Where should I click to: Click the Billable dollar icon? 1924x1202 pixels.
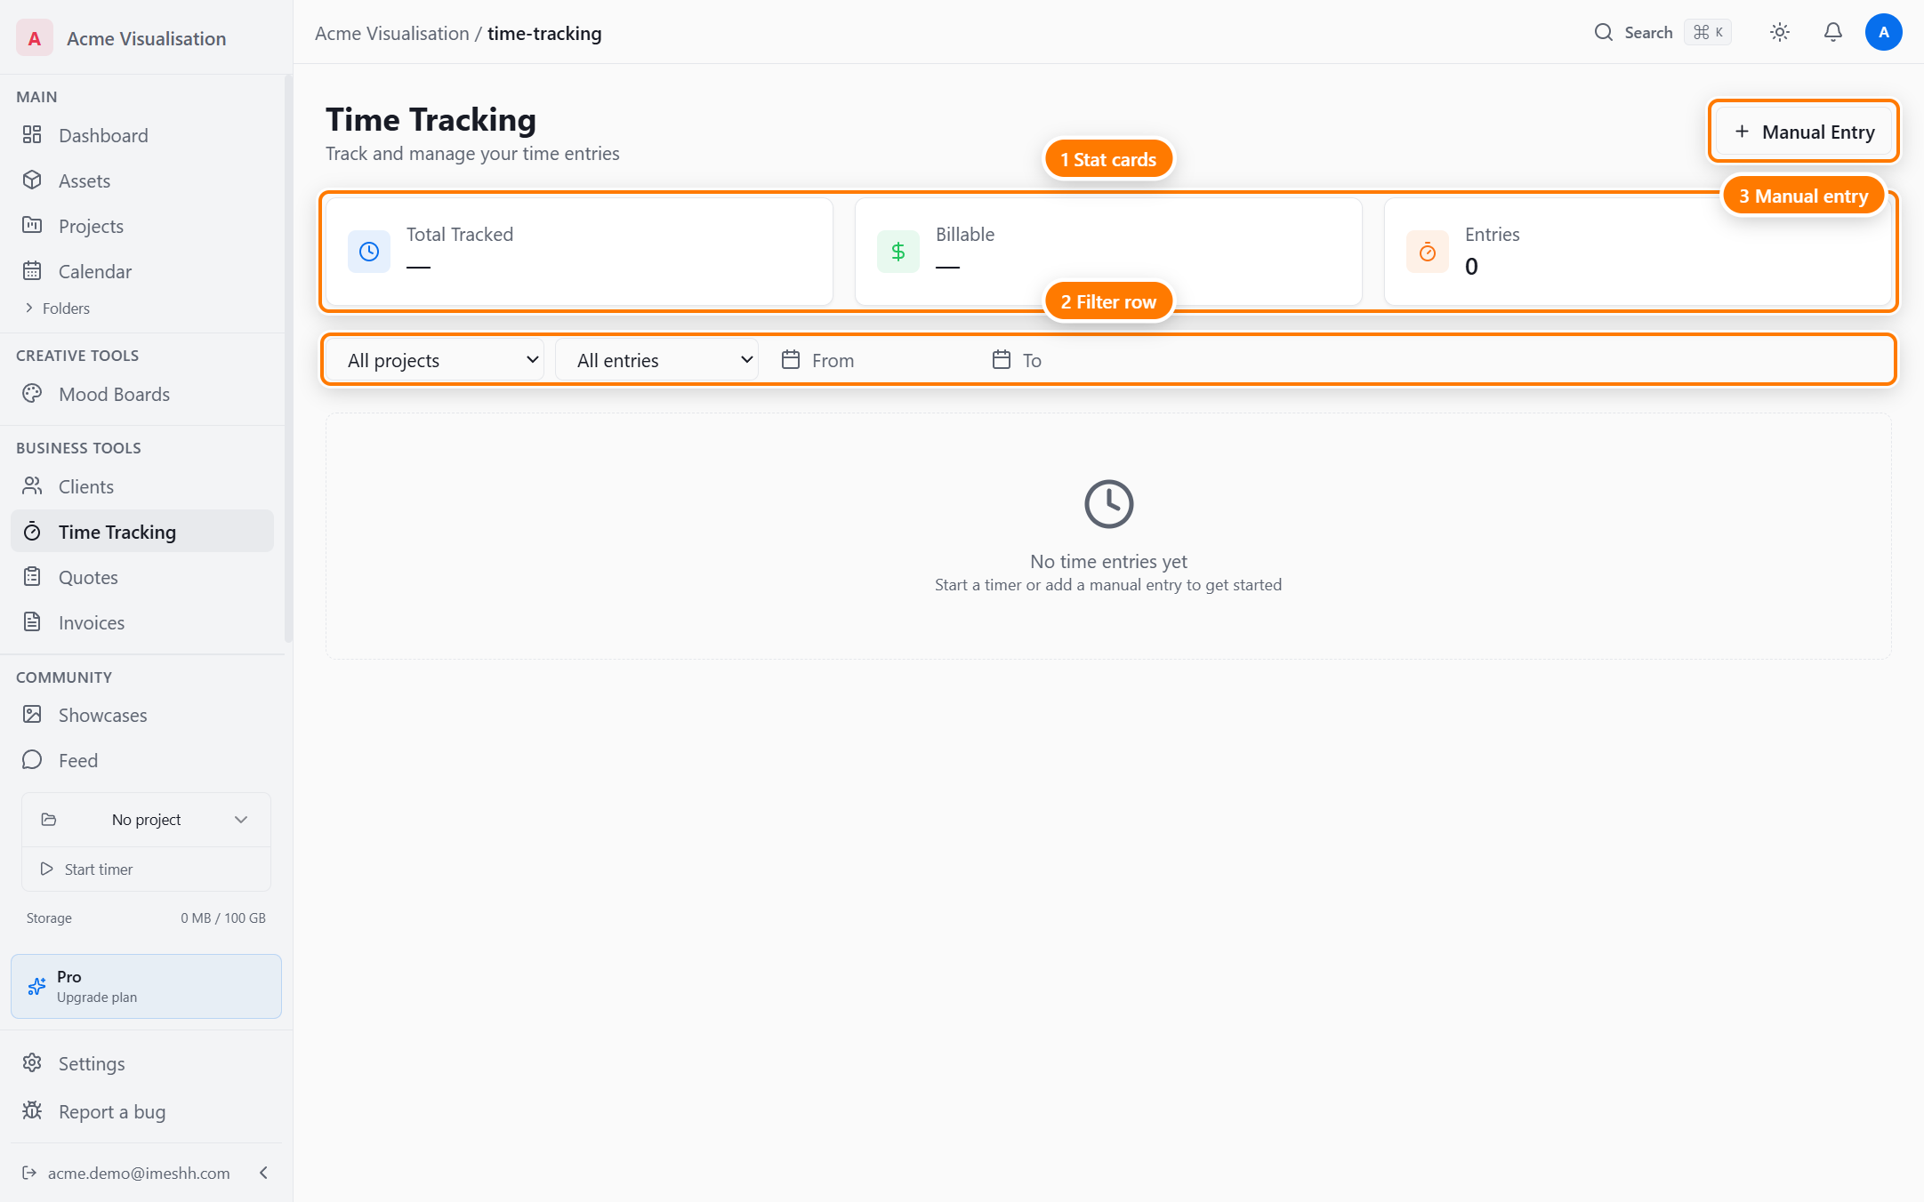(x=898, y=252)
